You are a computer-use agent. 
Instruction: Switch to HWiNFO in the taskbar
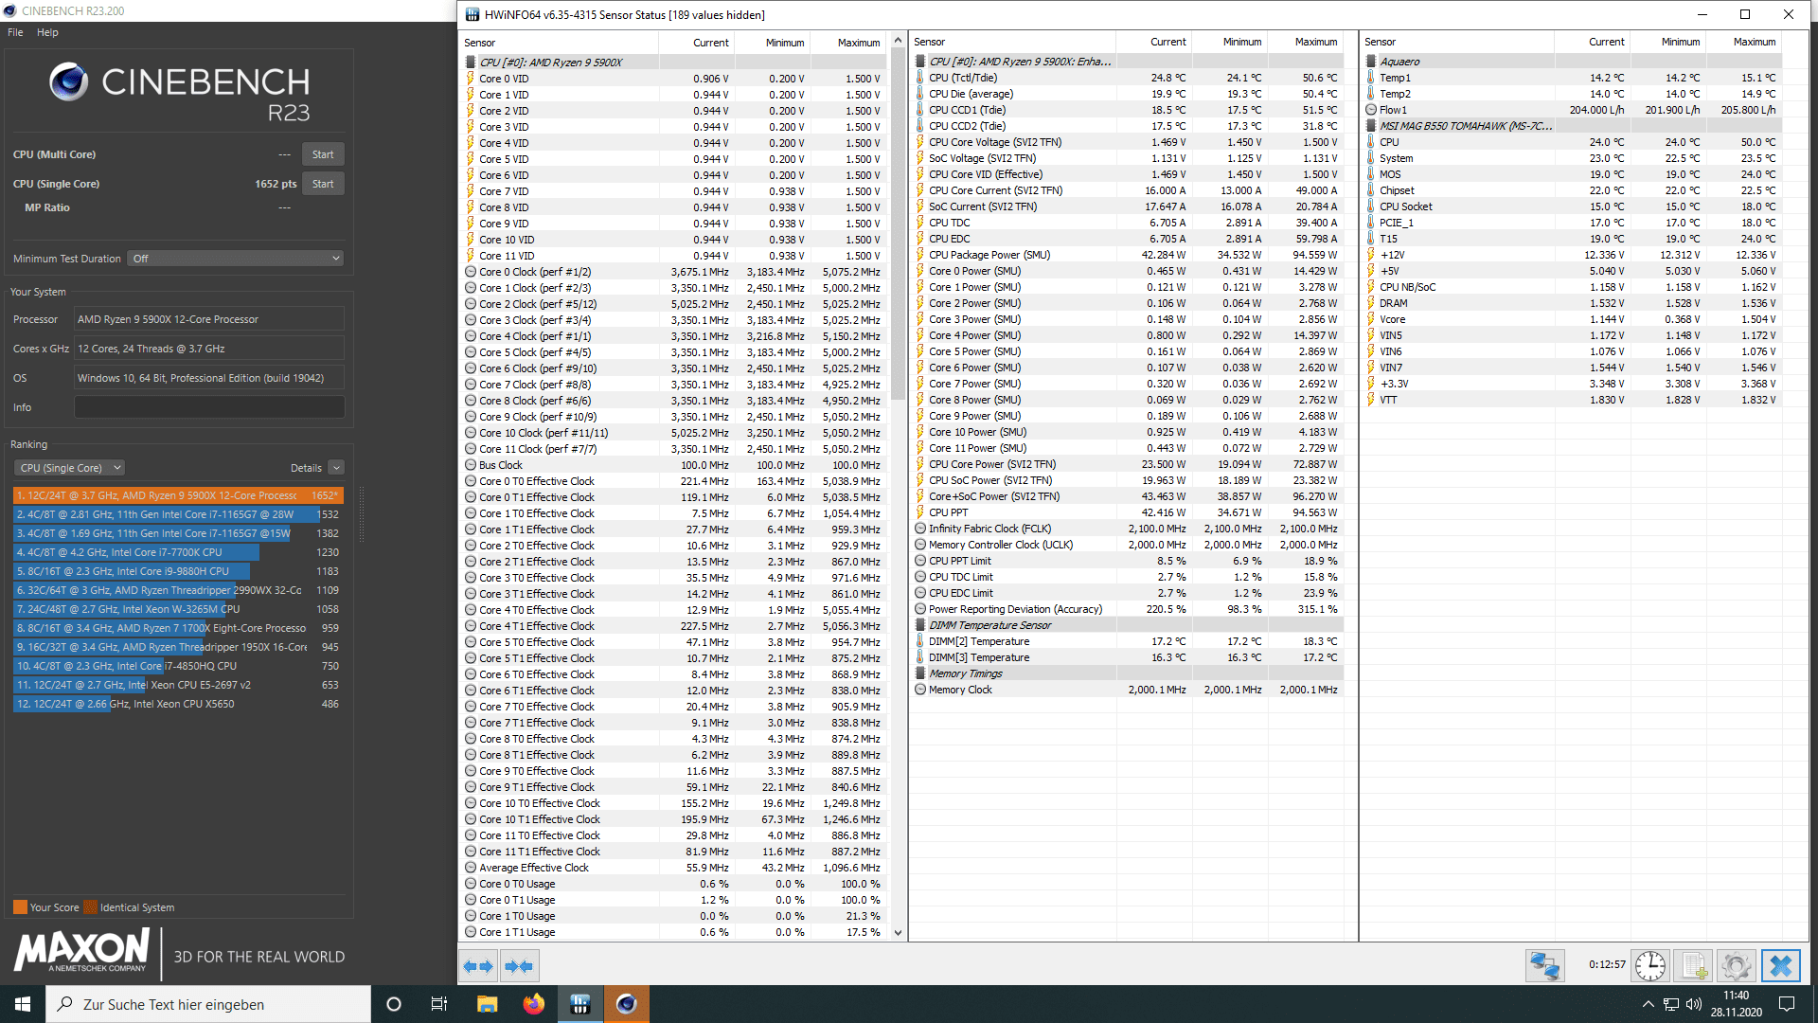click(580, 1004)
